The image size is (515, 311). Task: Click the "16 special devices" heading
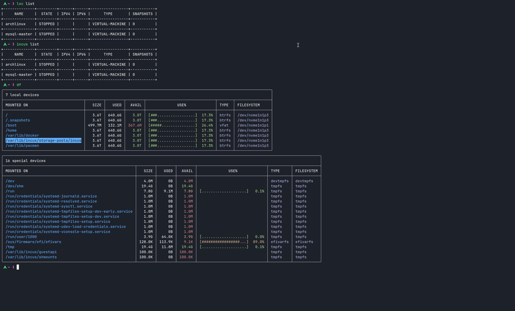click(x=25, y=161)
